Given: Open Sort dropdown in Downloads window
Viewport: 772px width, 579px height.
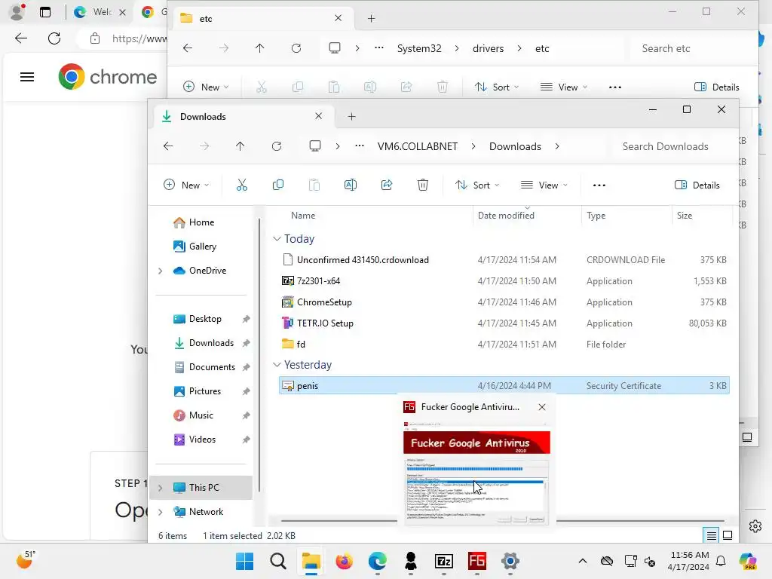Looking at the screenshot, I should pyautogui.click(x=477, y=185).
